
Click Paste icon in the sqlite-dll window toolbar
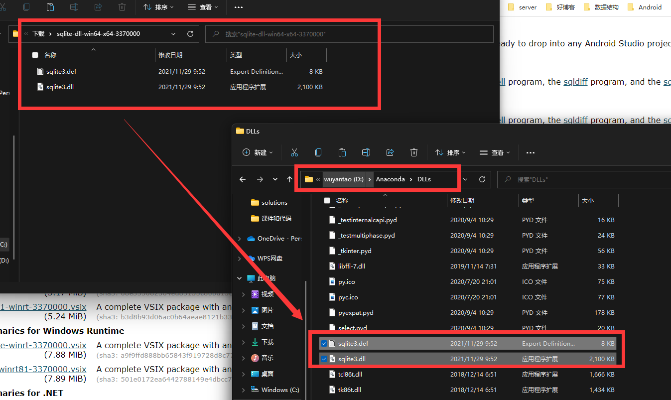(50, 7)
